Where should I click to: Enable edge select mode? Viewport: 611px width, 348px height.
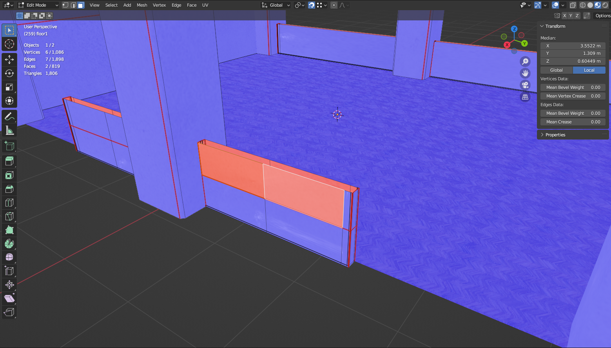tap(73, 5)
